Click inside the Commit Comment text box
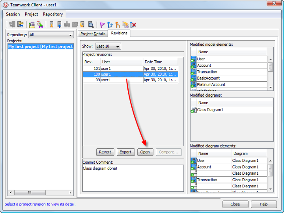The image size is (284, 213). [x=133, y=178]
